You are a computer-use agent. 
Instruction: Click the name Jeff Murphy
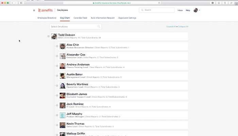(x=74, y=114)
